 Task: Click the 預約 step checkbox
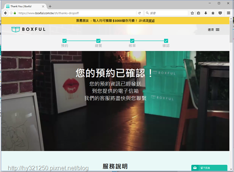point(64,41)
